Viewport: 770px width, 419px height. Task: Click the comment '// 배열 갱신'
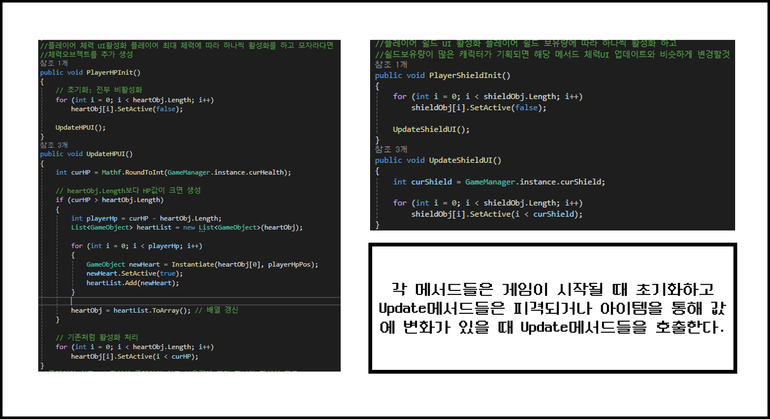(x=217, y=310)
